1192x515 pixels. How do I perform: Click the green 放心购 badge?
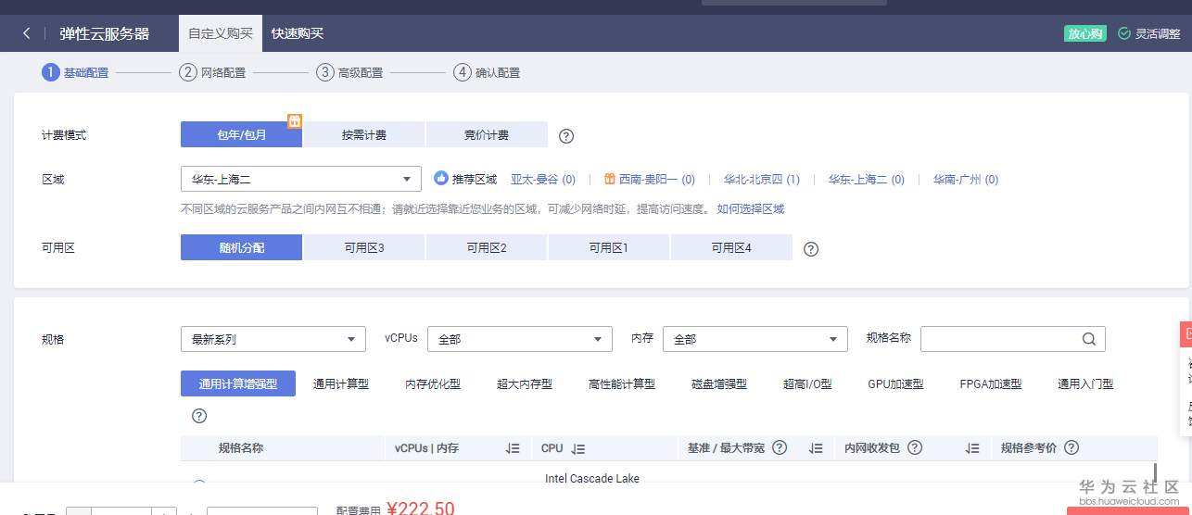(x=1085, y=33)
